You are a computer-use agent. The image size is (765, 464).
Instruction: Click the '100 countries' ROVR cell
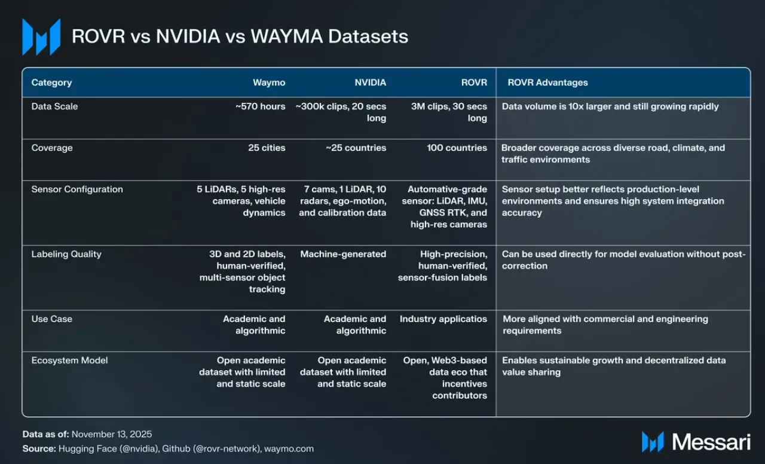point(457,148)
